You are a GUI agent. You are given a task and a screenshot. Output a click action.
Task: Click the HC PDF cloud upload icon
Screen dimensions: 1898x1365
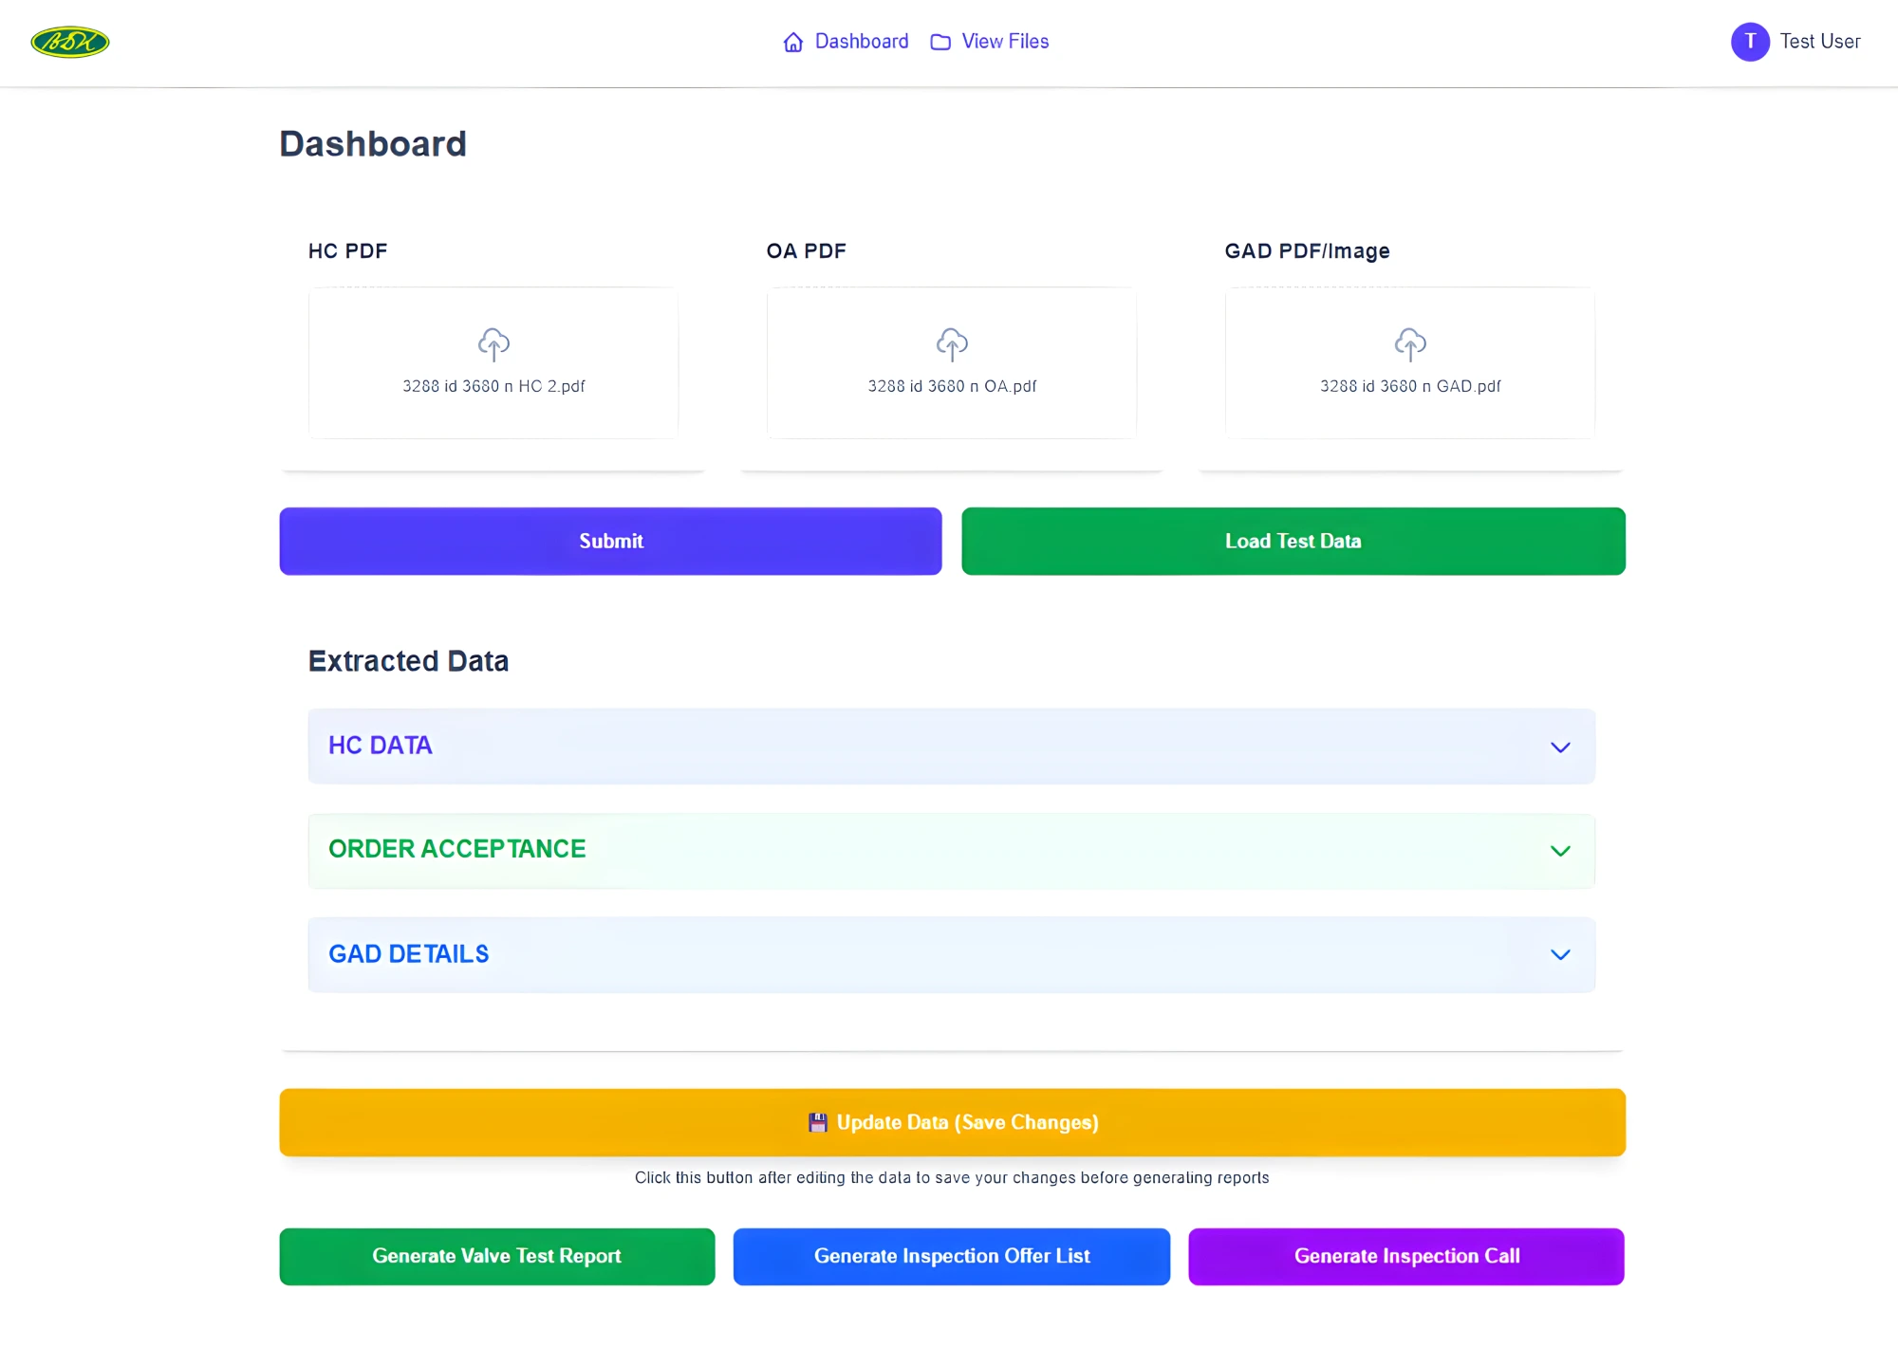(493, 343)
